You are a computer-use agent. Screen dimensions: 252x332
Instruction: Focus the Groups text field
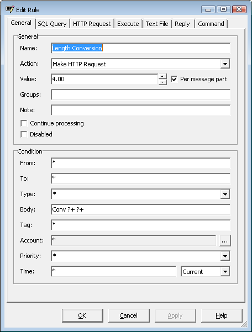(140, 94)
